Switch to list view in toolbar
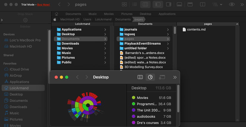246x127 pixels. pos(134,4)
